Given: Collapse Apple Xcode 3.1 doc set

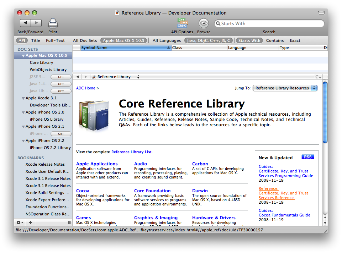Looking at the screenshot, I should 23,98.
